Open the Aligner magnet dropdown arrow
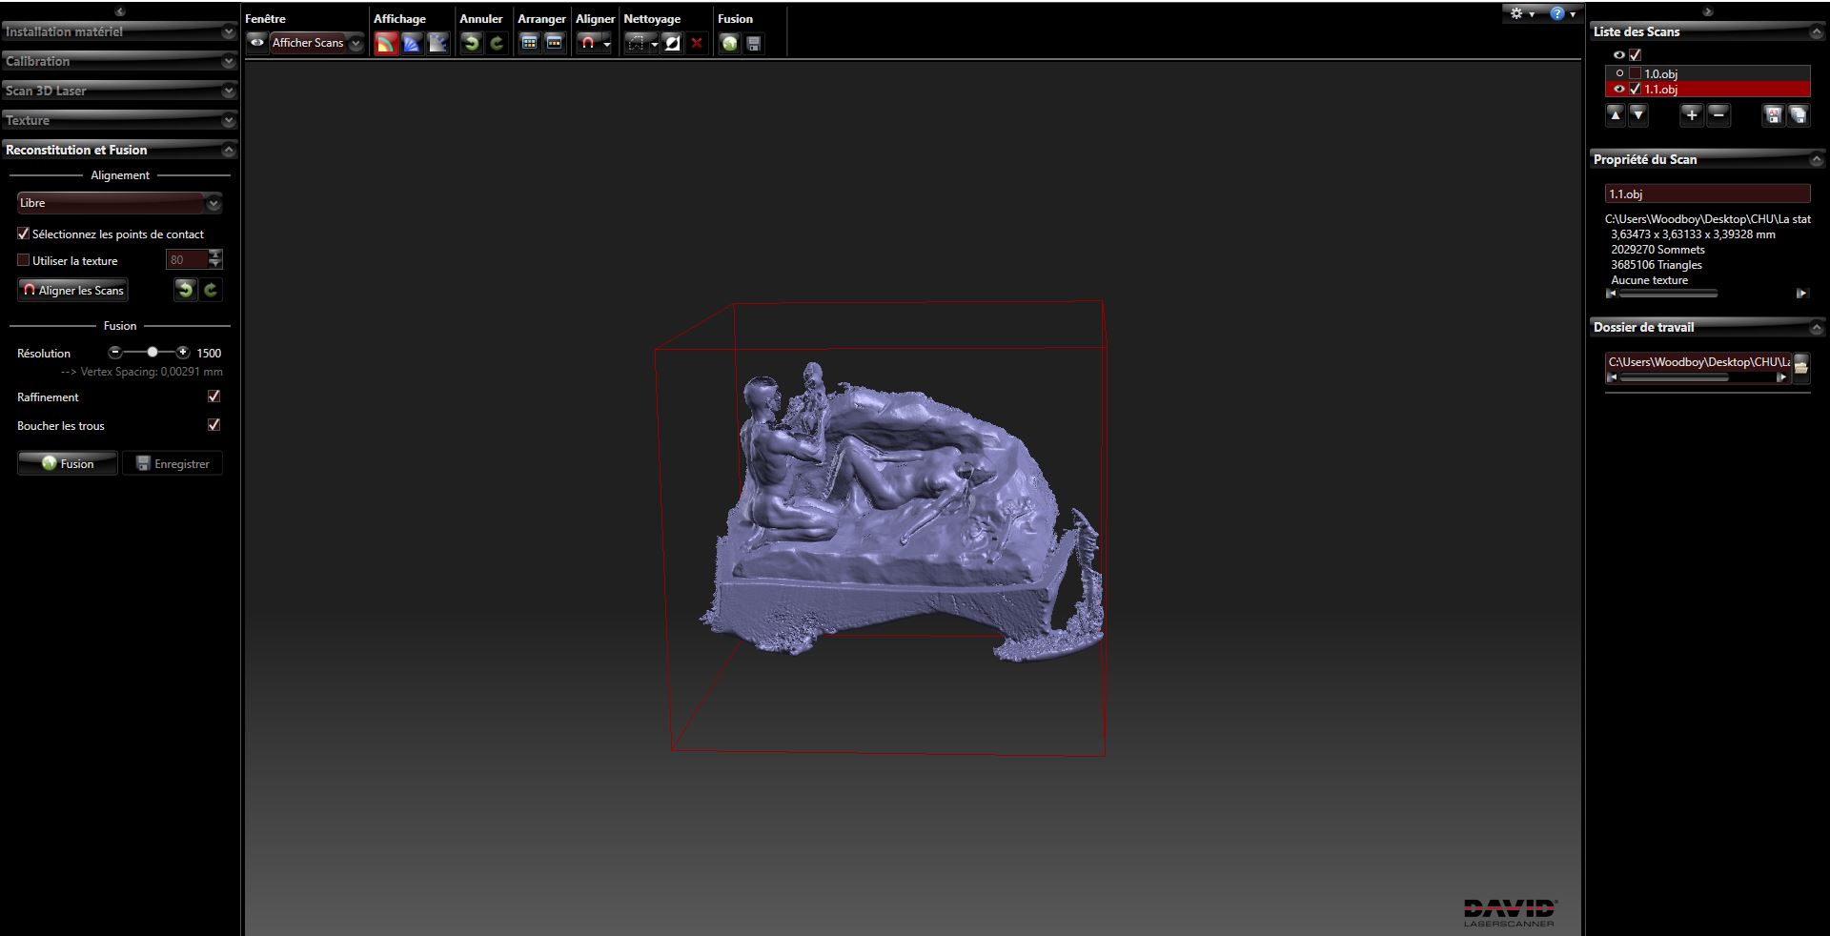The height and width of the screenshot is (936, 1830). click(606, 44)
